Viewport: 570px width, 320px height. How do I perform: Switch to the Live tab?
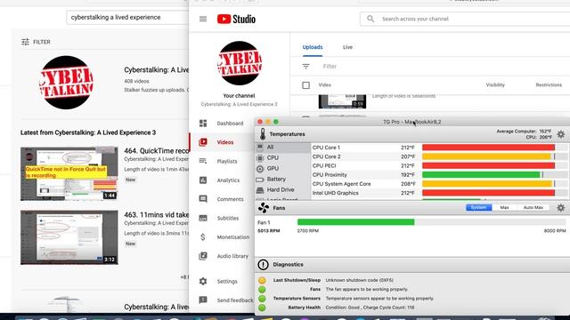[x=347, y=47]
